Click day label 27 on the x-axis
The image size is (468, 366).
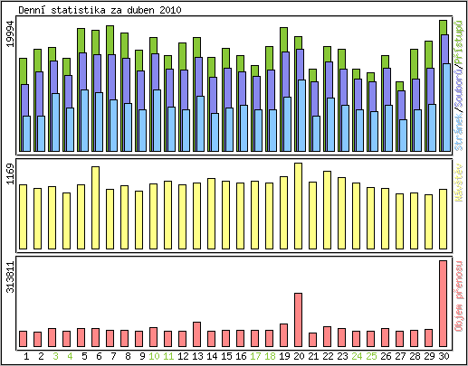[400, 356]
